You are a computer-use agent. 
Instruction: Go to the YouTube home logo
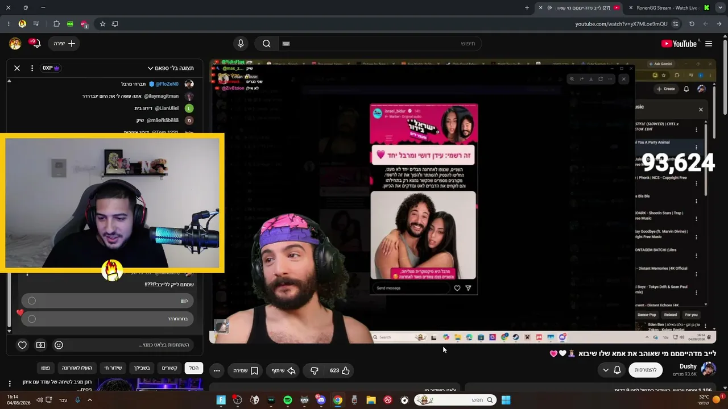pyautogui.click(x=679, y=44)
